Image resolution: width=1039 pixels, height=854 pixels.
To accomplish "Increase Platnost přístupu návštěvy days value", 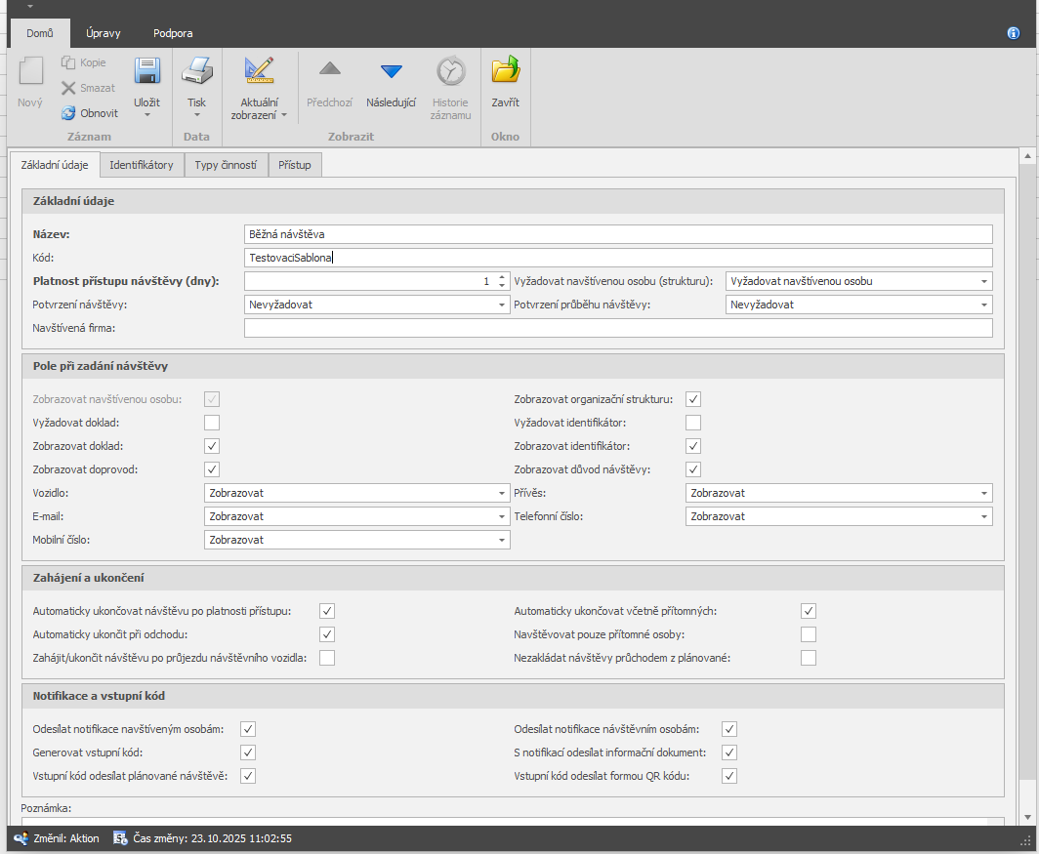I will coord(502,277).
